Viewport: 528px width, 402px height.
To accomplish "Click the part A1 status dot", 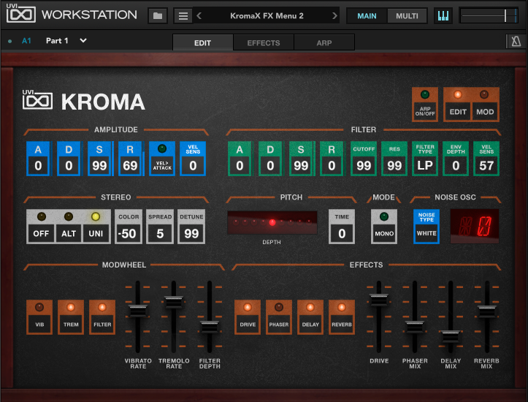I will tap(9, 41).
